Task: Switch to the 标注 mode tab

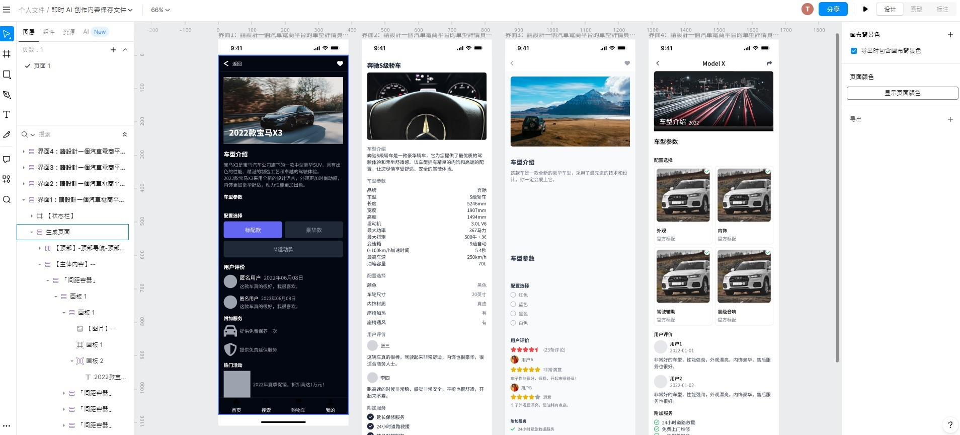Action: pyautogui.click(x=942, y=9)
